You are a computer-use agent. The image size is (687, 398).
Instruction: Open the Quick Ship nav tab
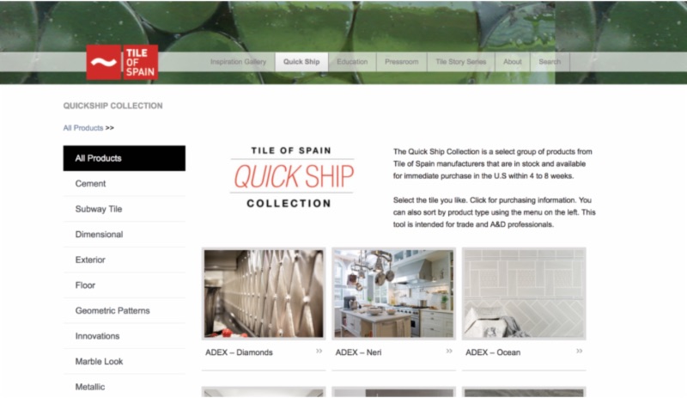click(x=301, y=62)
